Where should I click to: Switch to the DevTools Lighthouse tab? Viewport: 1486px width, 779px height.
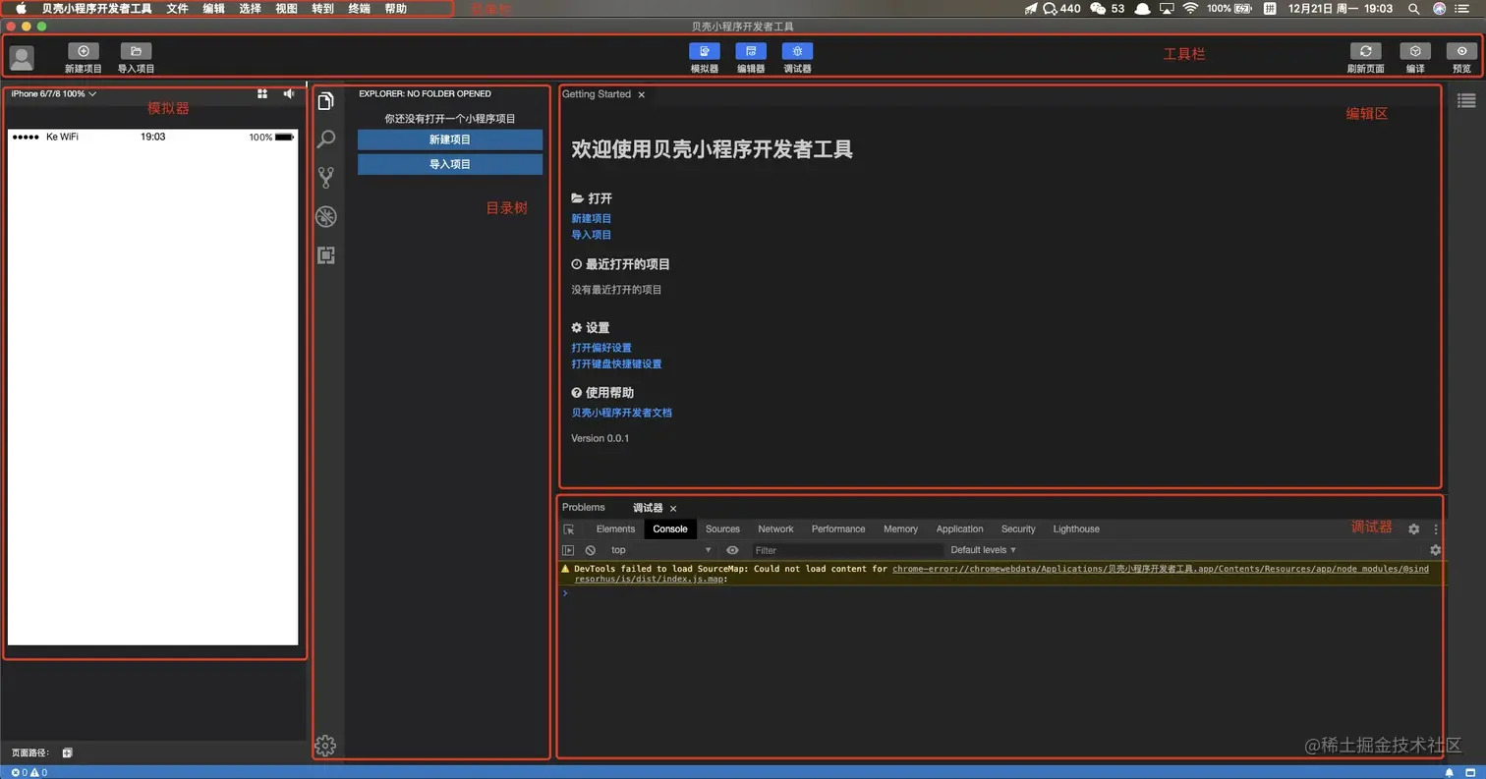pyautogui.click(x=1076, y=529)
